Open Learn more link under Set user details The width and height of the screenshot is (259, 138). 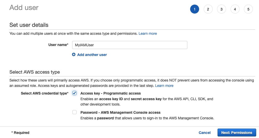point(148,33)
